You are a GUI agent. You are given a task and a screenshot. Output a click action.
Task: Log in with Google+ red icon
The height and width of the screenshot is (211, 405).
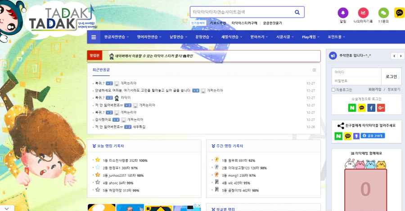pos(381,108)
